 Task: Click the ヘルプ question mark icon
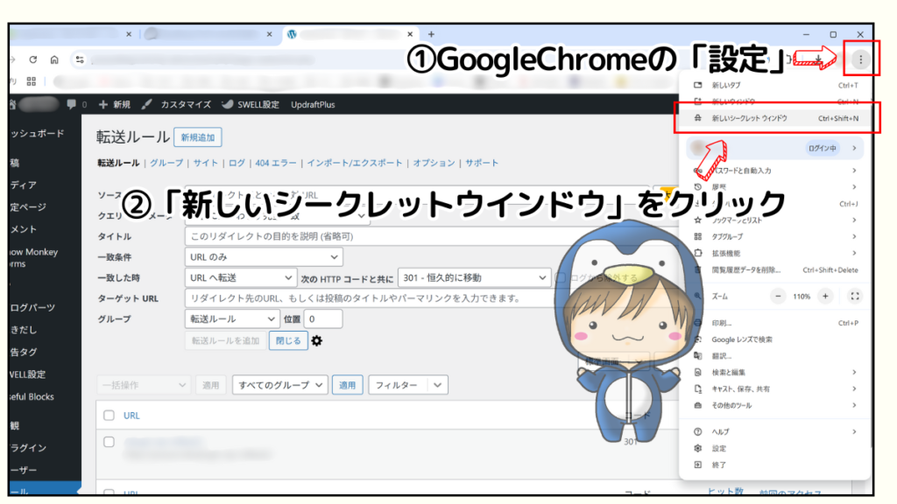[698, 432]
